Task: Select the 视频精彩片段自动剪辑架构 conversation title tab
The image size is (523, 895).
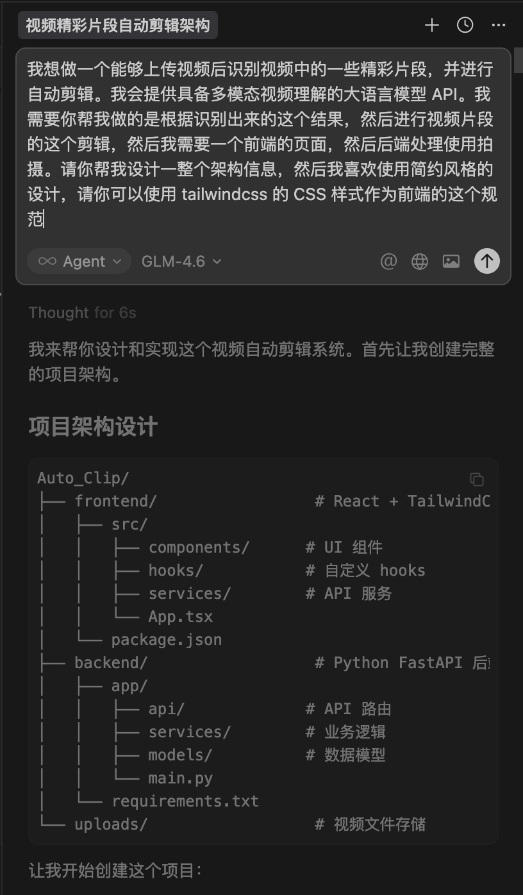Action: [117, 26]
